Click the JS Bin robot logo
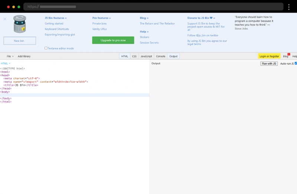The width and height of the screenshot is (297, 194). coord(20,24)
